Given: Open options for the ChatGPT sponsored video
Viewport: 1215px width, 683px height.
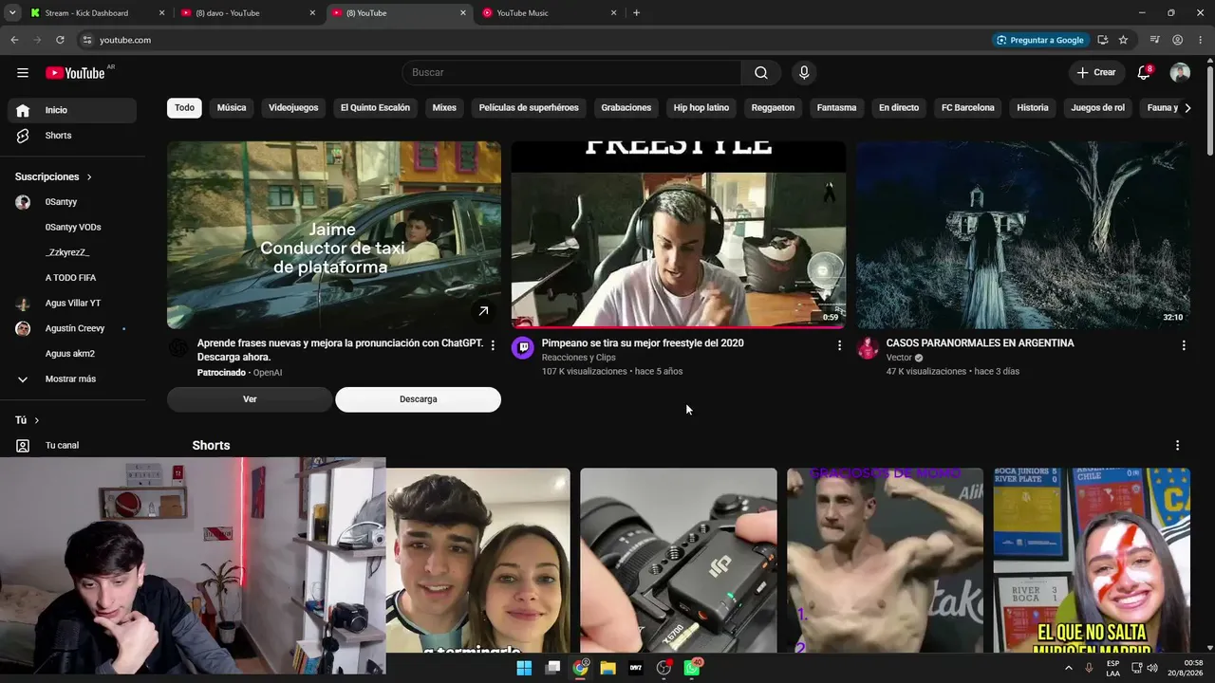Looking at the screenshot, I should [x=493, y=345].
